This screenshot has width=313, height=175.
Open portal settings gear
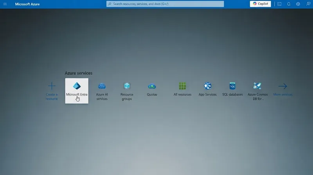(298, 4)
